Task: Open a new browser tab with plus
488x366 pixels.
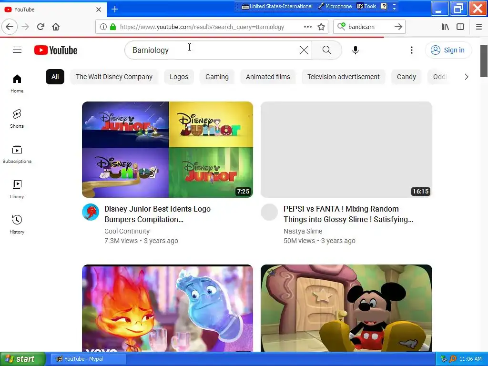Action: [115, 9]
